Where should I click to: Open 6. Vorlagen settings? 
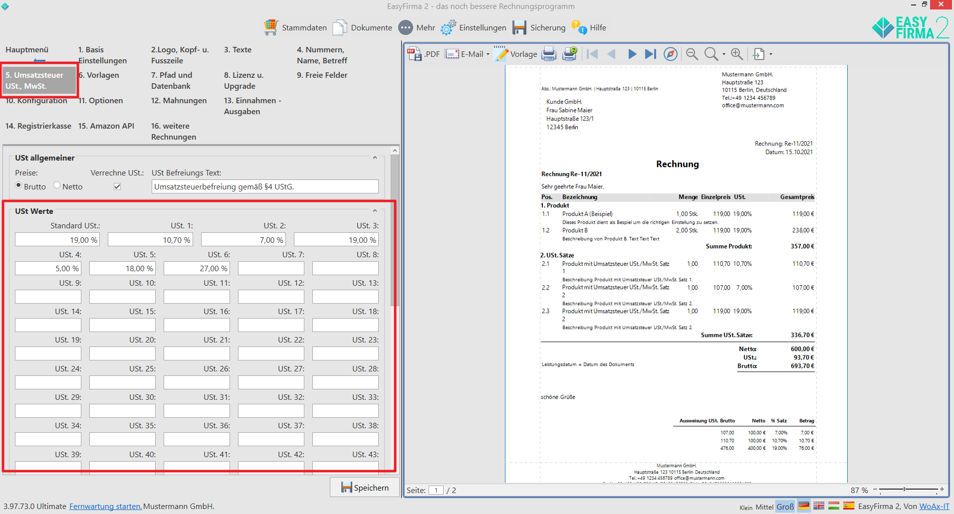[x=99, y=75]
